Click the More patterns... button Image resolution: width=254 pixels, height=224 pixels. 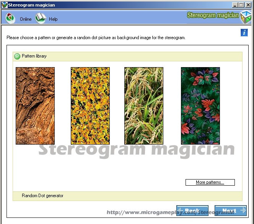click(x=210, y=182)
